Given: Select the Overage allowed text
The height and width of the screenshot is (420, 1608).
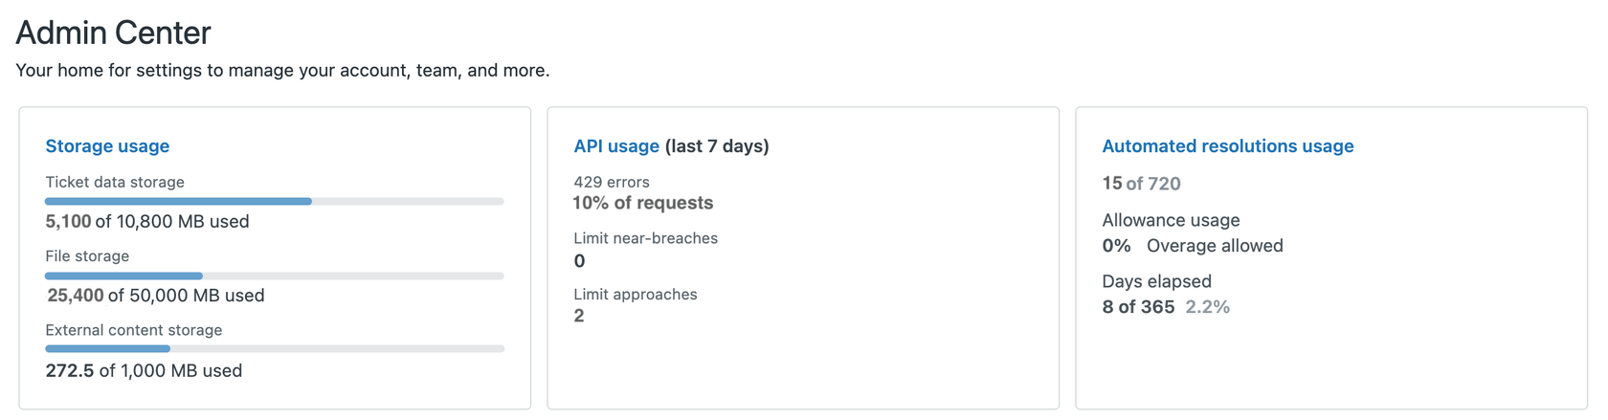Looking at the screenshot, I should coord(1215,246).
